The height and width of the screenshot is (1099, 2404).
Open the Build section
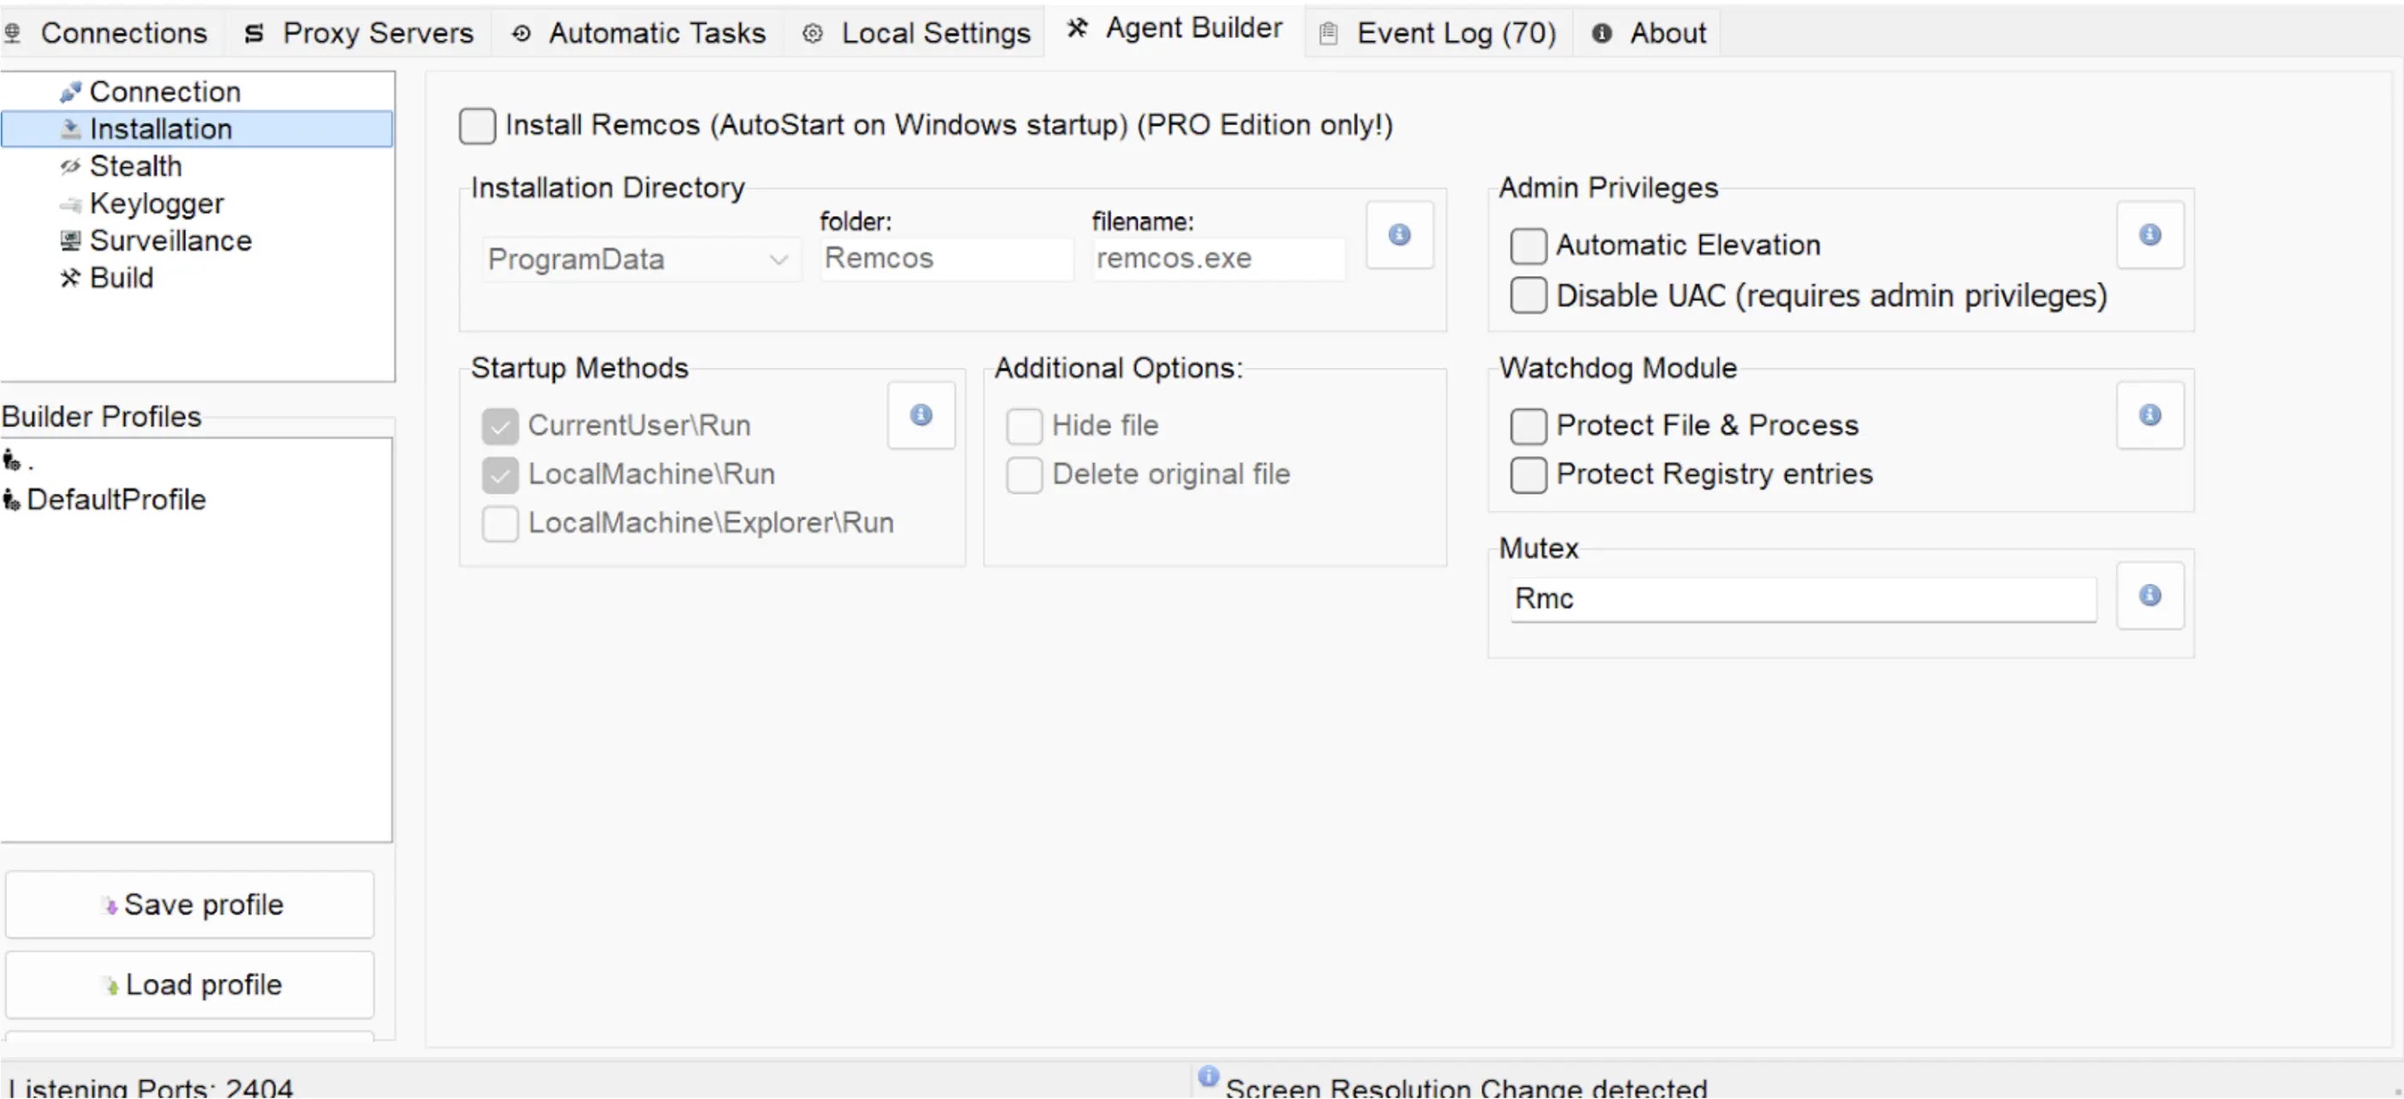[122, 278]
